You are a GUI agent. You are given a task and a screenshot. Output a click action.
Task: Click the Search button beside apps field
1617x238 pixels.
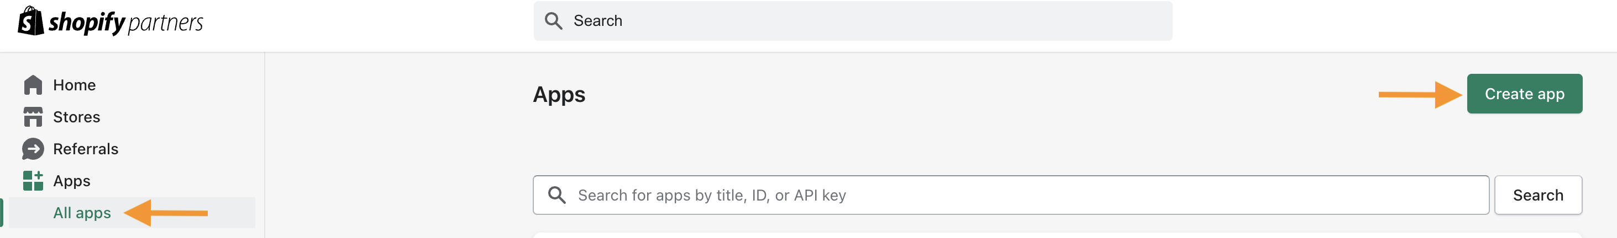click(1537, 195)
